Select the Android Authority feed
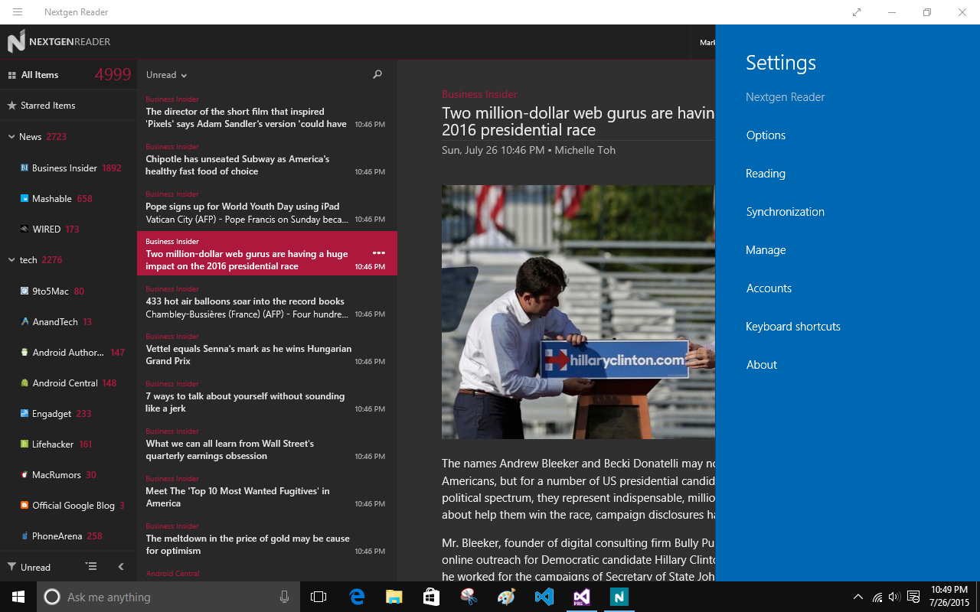This screenshot has width=980, height=612. click(x=69, y=353)
